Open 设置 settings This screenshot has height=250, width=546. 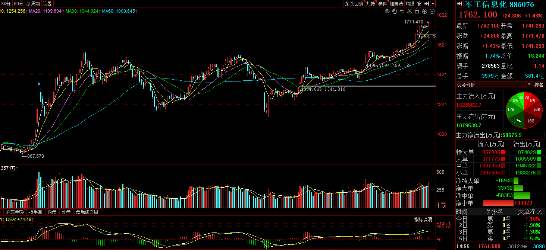tap(47, 4)
